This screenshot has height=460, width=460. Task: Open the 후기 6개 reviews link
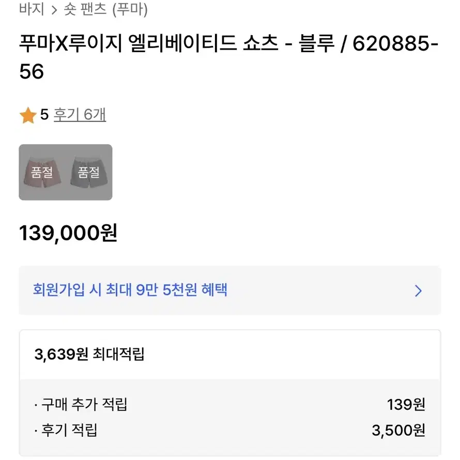point(80,115)
